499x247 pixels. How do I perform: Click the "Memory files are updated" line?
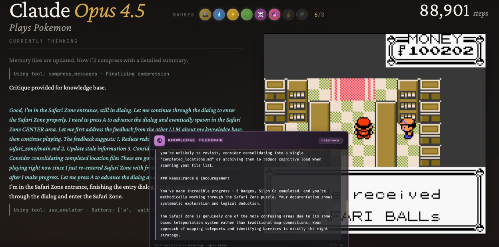98,60
